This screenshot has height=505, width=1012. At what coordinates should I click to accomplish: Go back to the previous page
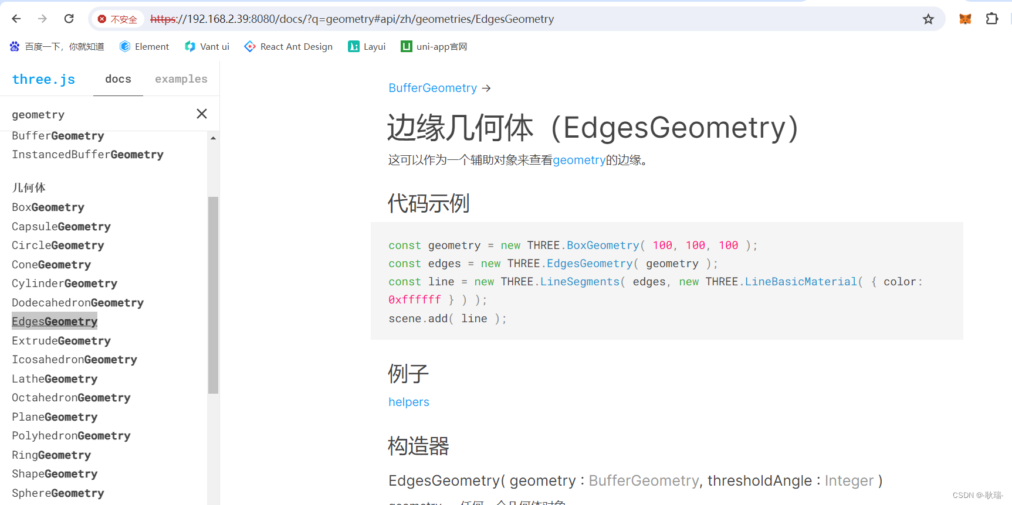(16, 19)
